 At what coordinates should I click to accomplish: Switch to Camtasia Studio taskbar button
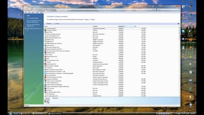[40, 114]
